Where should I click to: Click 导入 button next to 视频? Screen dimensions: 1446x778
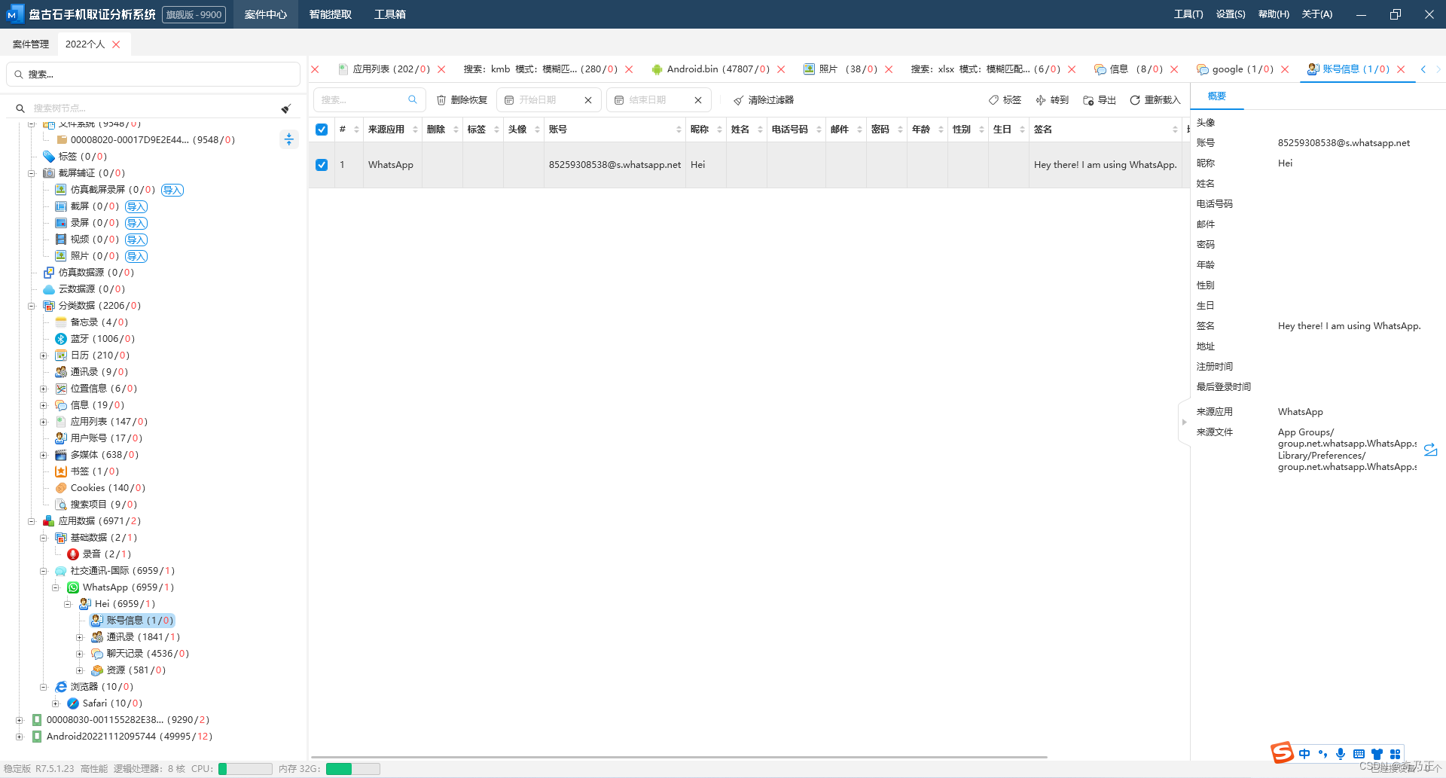pyautogui.click(x=136, y=240)
